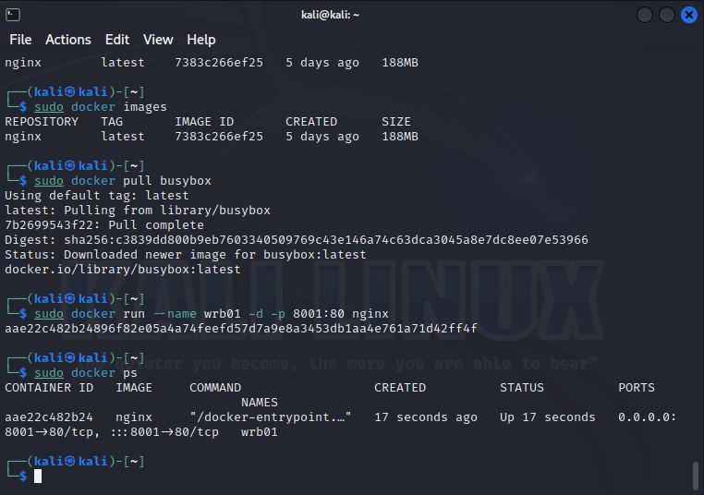Click 'Up 17 seconds' status value
This screenshot has height=495, width=704.
pos(547,417)
